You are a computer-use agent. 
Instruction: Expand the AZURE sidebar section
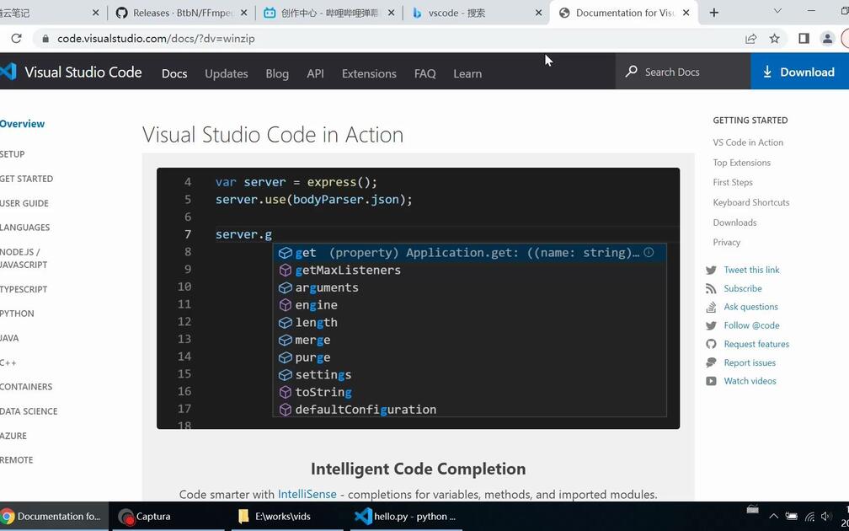(13, 436)
